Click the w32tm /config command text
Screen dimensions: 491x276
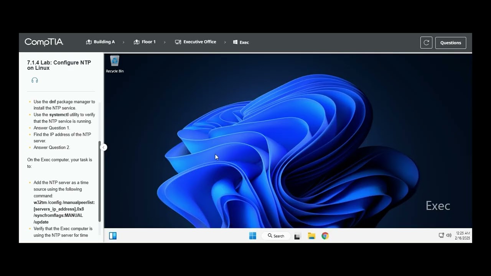(64, 212)
